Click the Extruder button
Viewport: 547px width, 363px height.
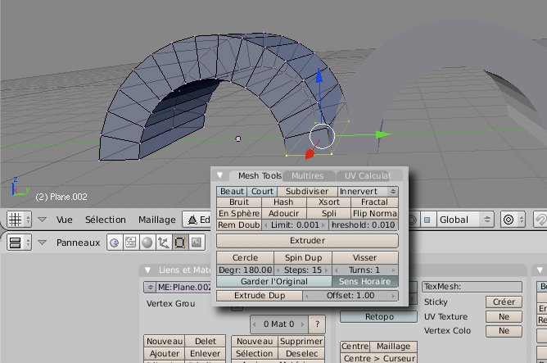pyautogui.click(x=307, y=240)
